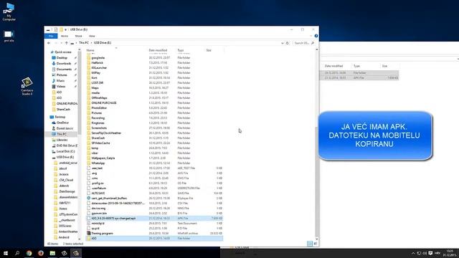Open Action Center notification icon

pyautogui.click(x=430, y=253)
